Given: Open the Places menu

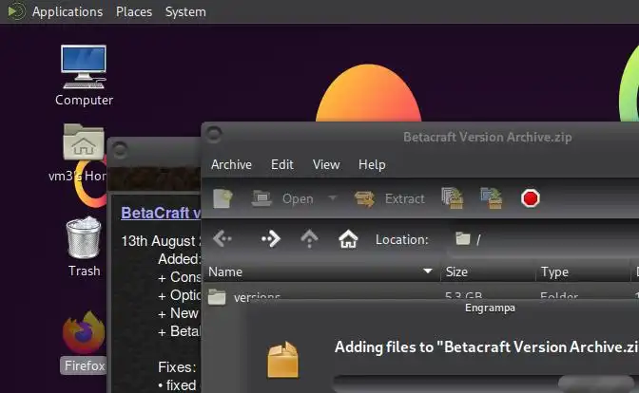Looking at the screenshot, I should pos(134,11).
